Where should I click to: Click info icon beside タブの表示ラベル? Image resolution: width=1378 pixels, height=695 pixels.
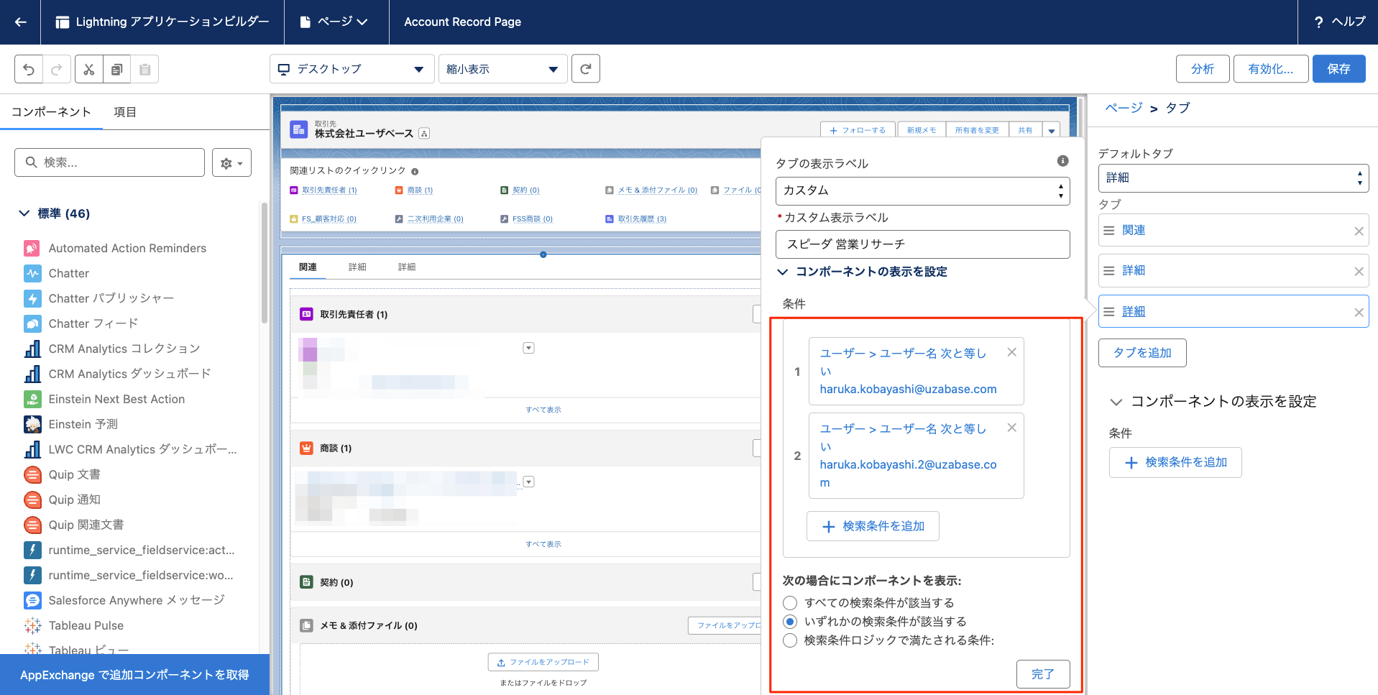tap(1062, 161)
